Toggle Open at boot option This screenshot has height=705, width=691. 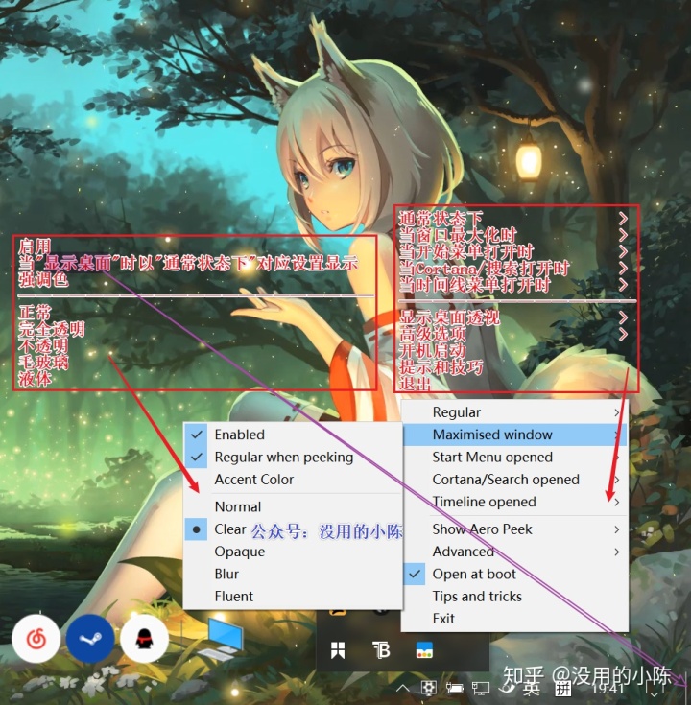[514, 574]
